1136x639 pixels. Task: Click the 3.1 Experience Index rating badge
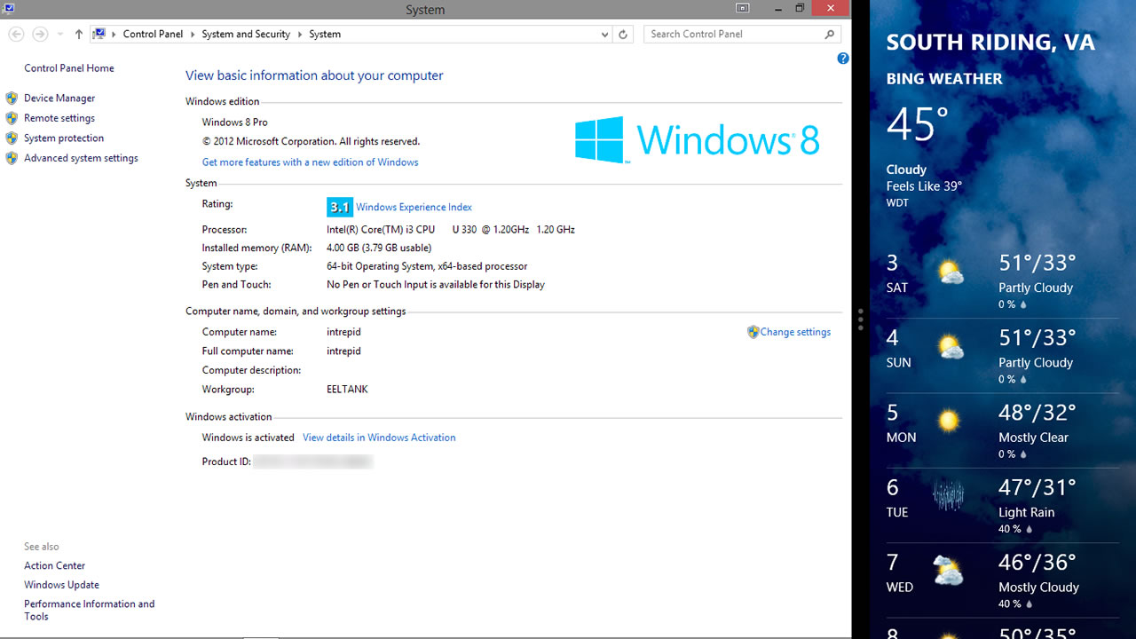[x=339, y=208]
